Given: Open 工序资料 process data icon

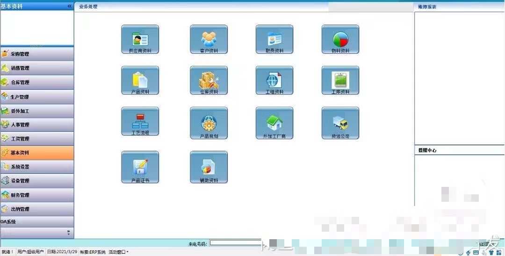Looking at the screenshot, I should [x=340, y=80].
